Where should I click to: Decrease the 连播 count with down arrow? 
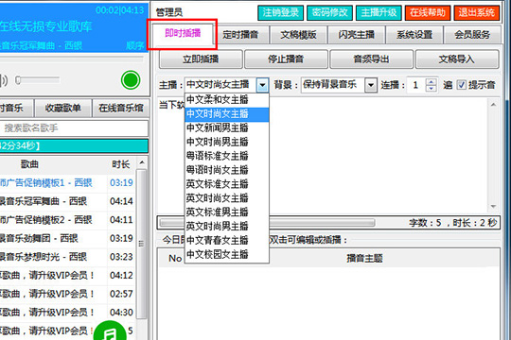tap(432, 88)
